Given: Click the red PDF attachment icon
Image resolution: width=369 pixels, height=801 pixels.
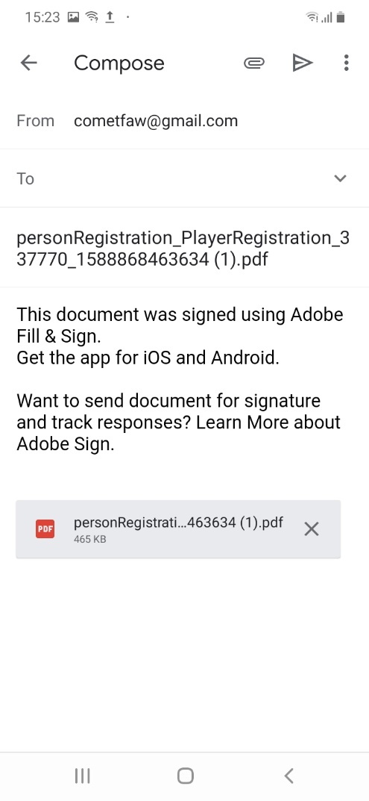Looking at the screenshot, I should pos(45,529).
